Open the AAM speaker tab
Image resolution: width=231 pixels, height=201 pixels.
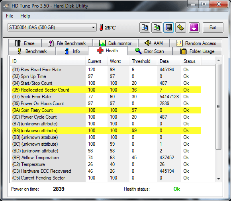(x=154, y=43)
